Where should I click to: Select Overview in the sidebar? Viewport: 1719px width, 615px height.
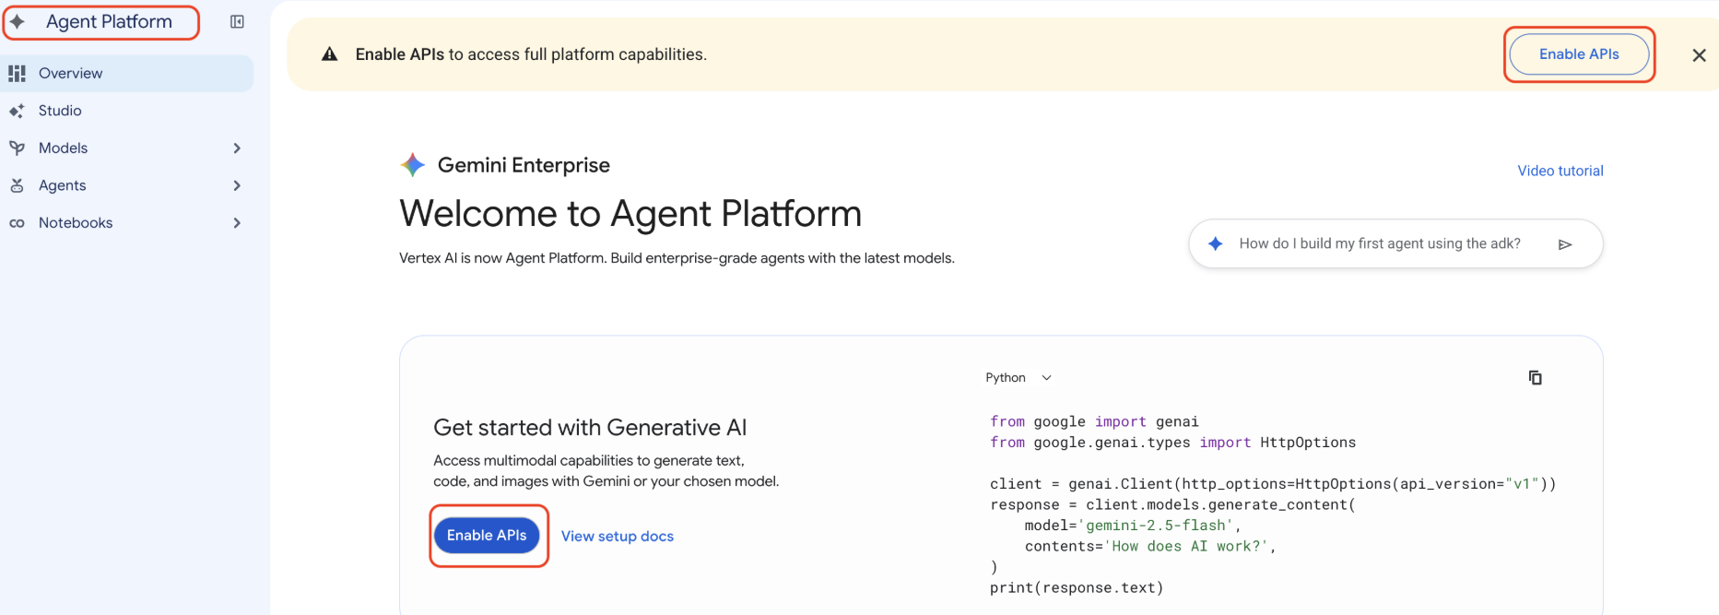pyautogui.click(x=127, y=73)
